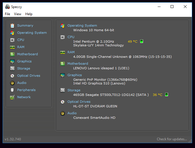
Task: Open the Operating System heading link in summary
Action: tap(82, 25)
